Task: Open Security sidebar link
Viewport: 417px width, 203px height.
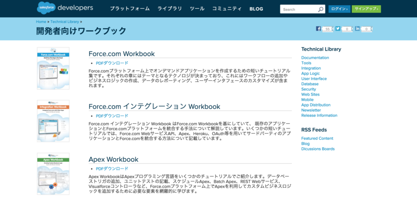Action: coord(309,89)
